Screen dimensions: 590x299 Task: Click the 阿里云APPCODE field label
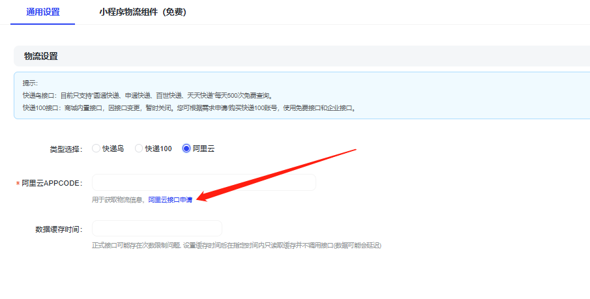tap(52, 183)
